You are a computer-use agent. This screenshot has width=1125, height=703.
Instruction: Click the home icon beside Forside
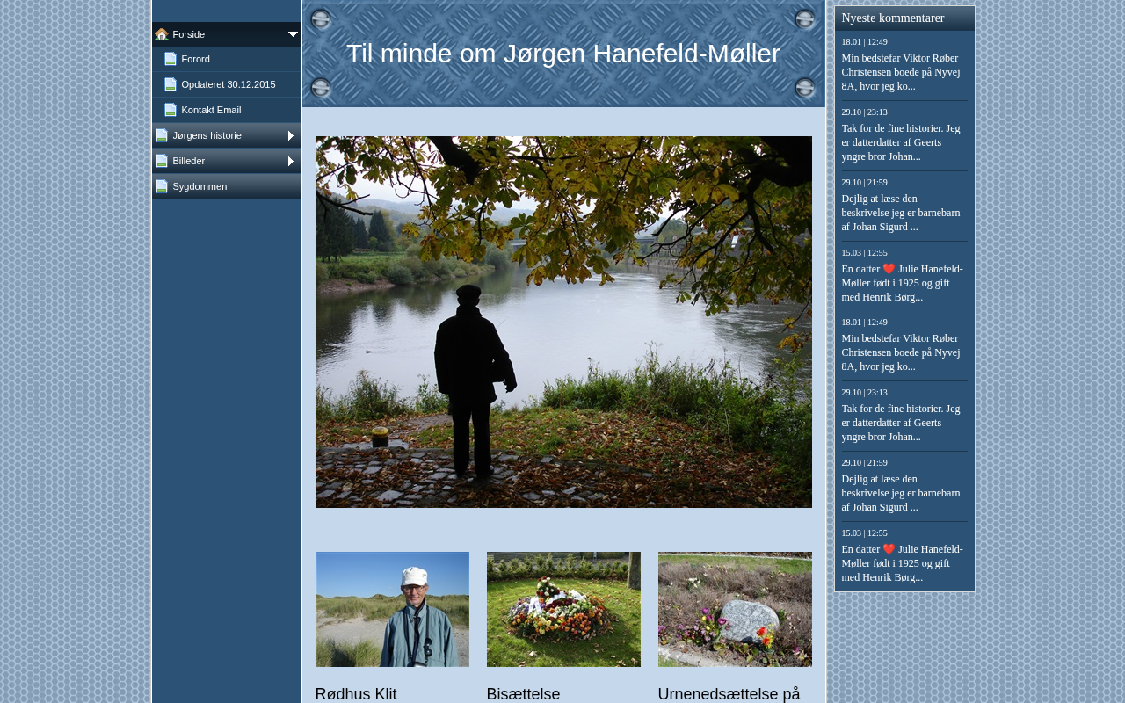[162, 34]
